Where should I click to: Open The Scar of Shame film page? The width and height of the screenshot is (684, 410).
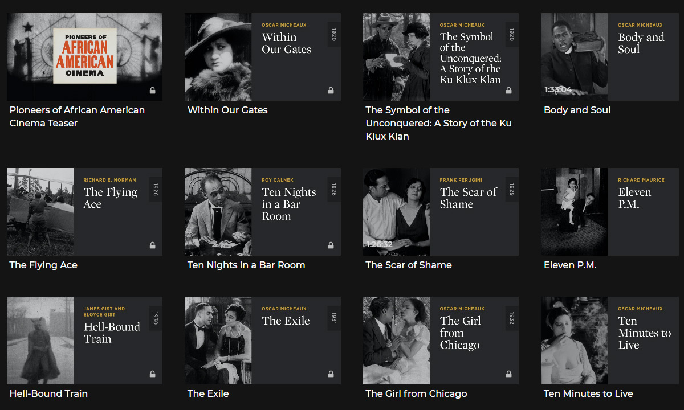pyautogui.click(x=409, y=265)
